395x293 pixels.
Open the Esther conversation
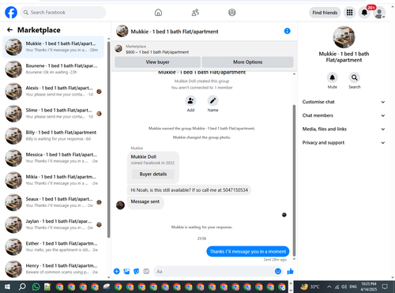click(x=53, y=247)
